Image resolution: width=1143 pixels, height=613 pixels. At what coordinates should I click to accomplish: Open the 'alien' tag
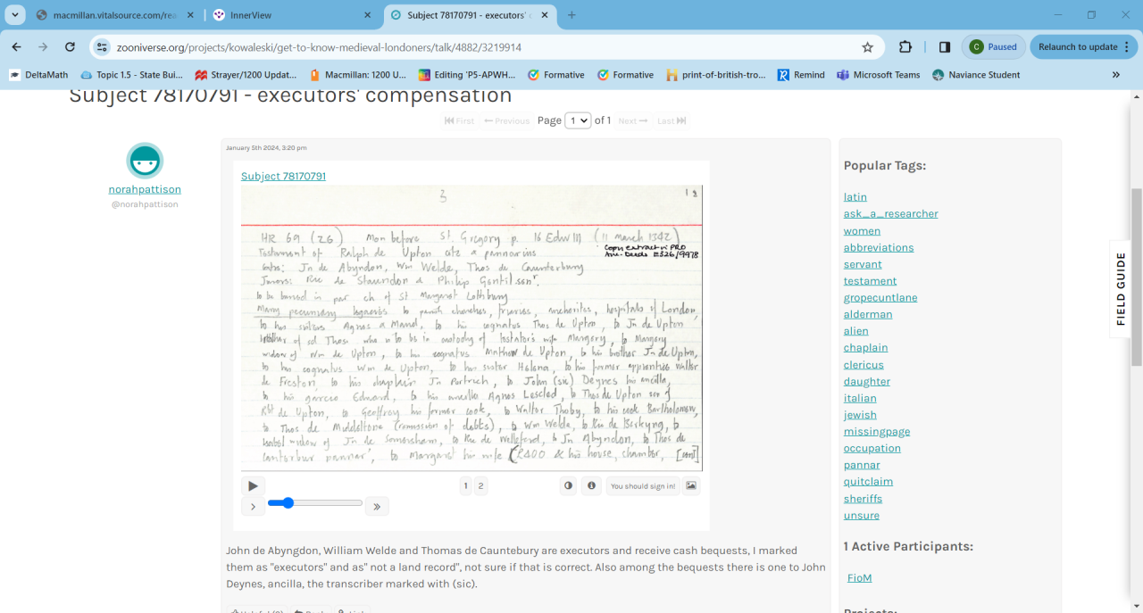click(x=856, y=331)
